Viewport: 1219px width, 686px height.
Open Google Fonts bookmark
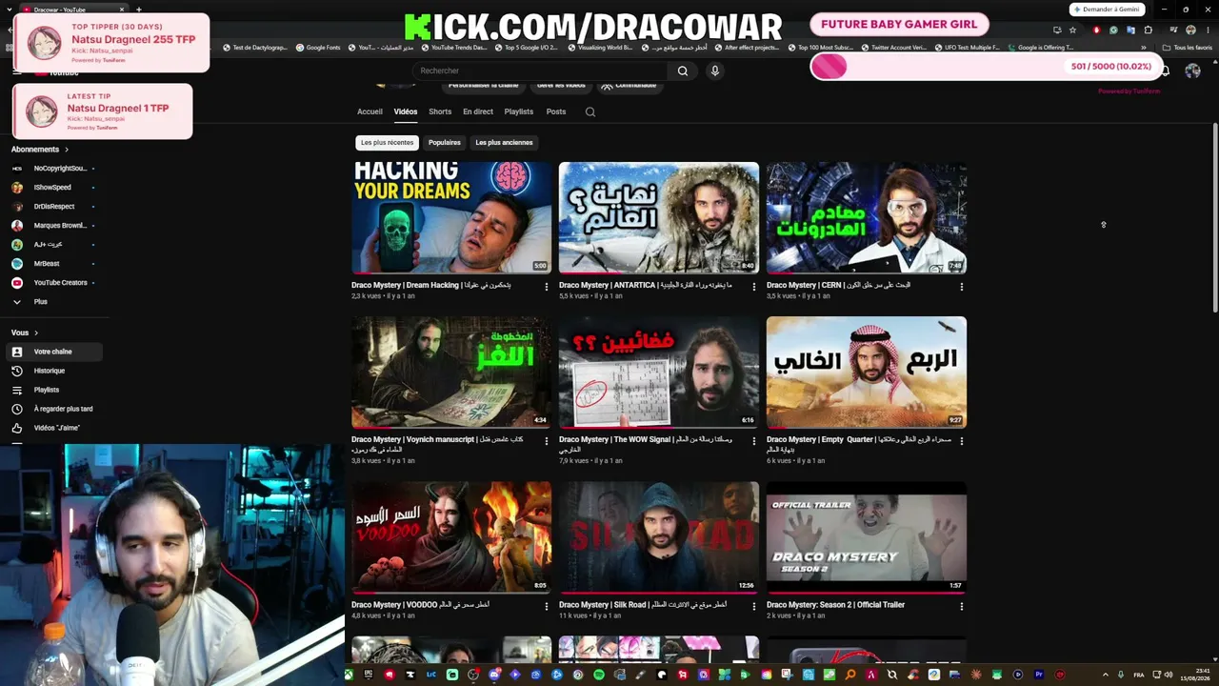318,47
